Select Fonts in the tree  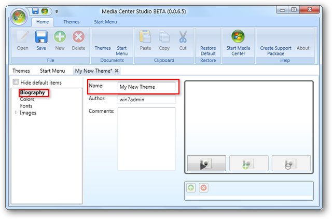click(x=26, y=106)
